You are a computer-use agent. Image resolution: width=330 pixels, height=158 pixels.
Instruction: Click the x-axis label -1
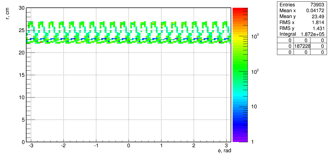[x=96, y=146]
